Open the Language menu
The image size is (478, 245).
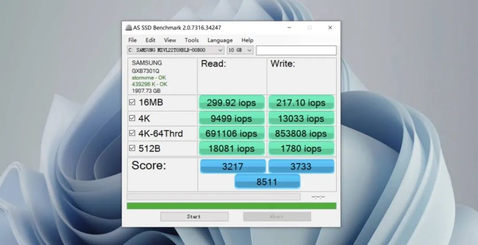(220, 40)
